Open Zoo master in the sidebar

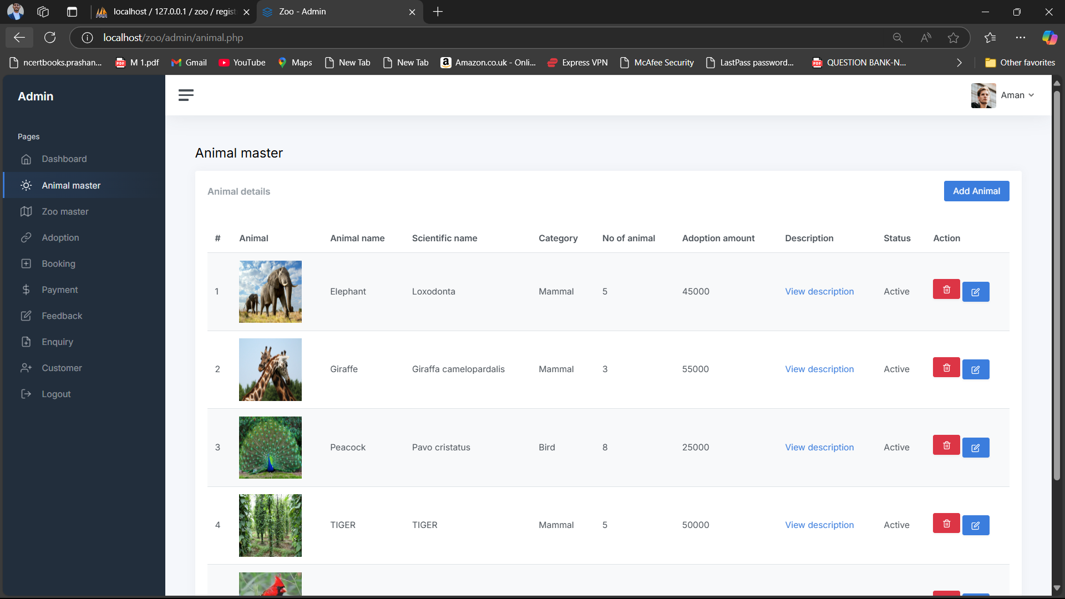[65, 211]
